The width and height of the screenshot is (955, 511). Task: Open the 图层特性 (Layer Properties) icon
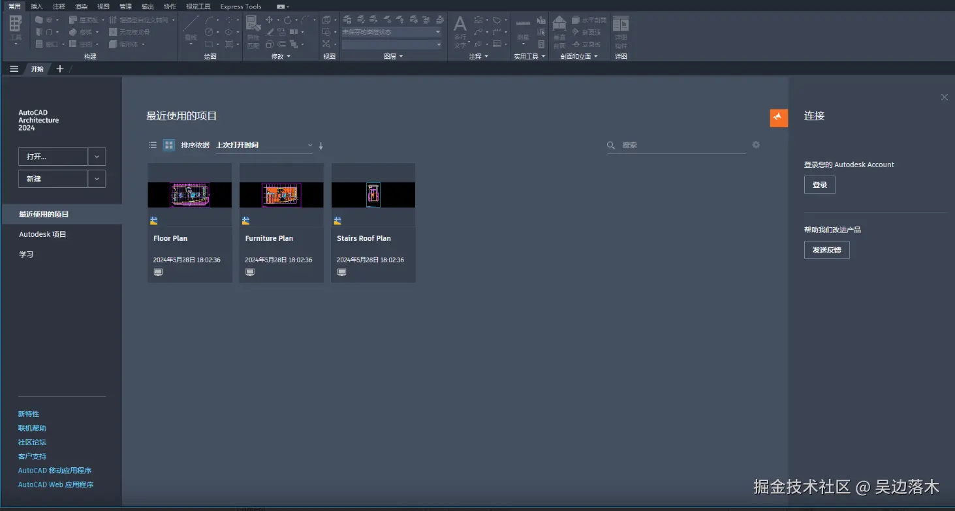[348, 20]
